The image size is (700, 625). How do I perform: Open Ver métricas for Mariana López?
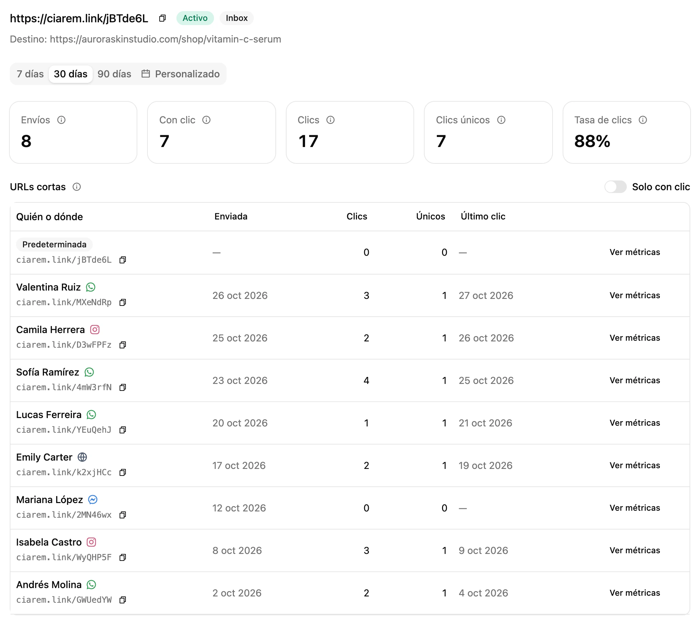pyautogui.click(x=635, y=508)
